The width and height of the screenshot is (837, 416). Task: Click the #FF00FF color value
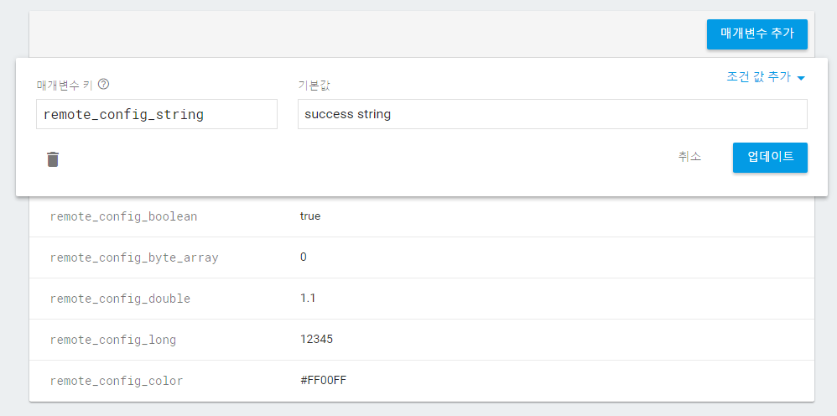[x=323, y=381]
